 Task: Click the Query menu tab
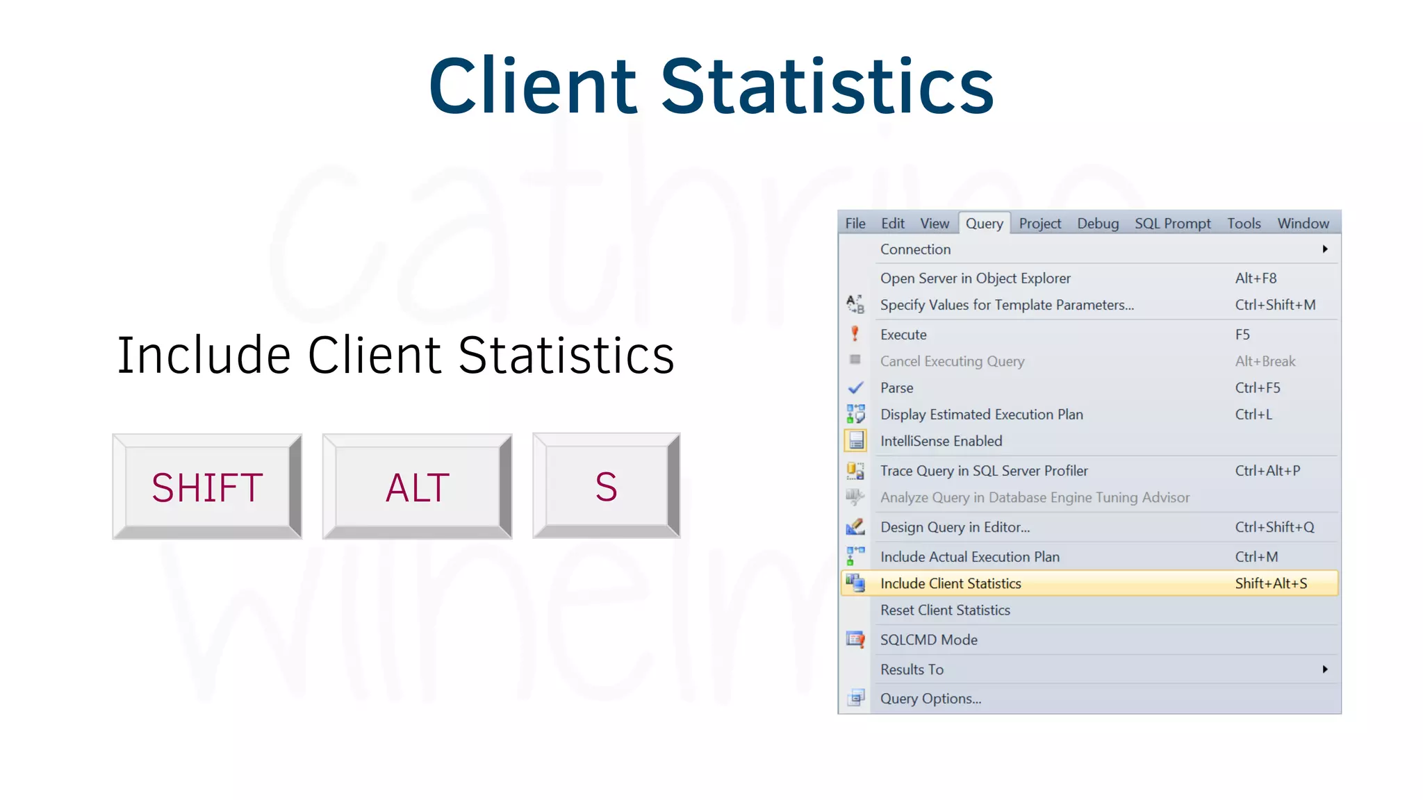[984, 224]
